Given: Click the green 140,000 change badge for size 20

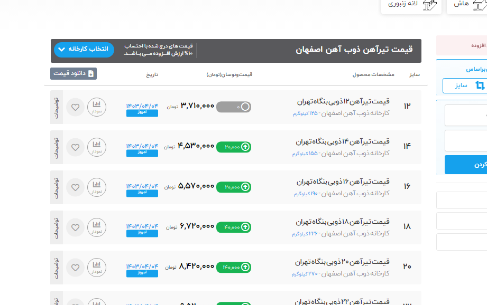Looking at the screenshot, I should coord(234,268).
